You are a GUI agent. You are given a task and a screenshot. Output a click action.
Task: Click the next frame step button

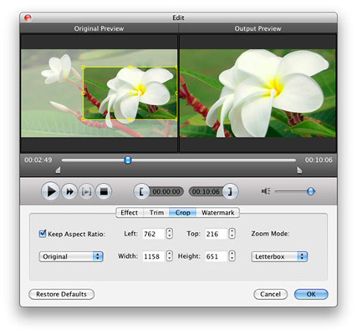click(x=86, y=191)
